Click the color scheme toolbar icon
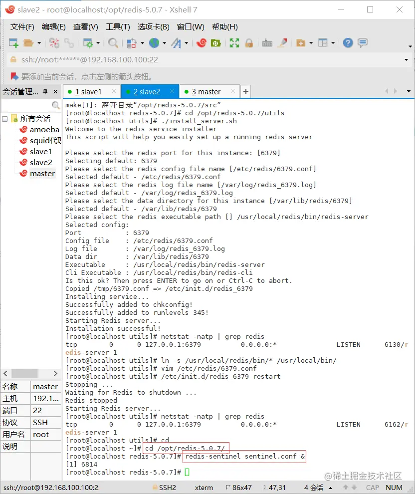 [x=132, y=42]
